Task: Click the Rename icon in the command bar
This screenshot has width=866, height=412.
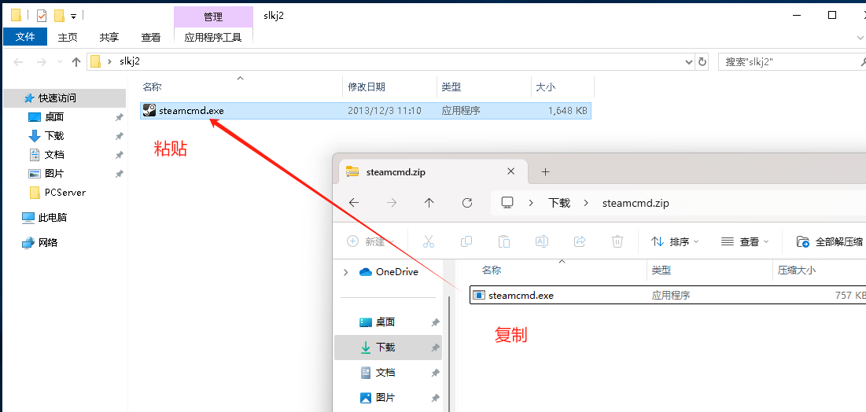Action: [542, 241]
